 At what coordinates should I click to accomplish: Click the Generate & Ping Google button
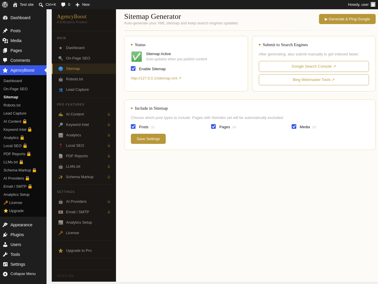pyautogui.click(x=347, y=19)
